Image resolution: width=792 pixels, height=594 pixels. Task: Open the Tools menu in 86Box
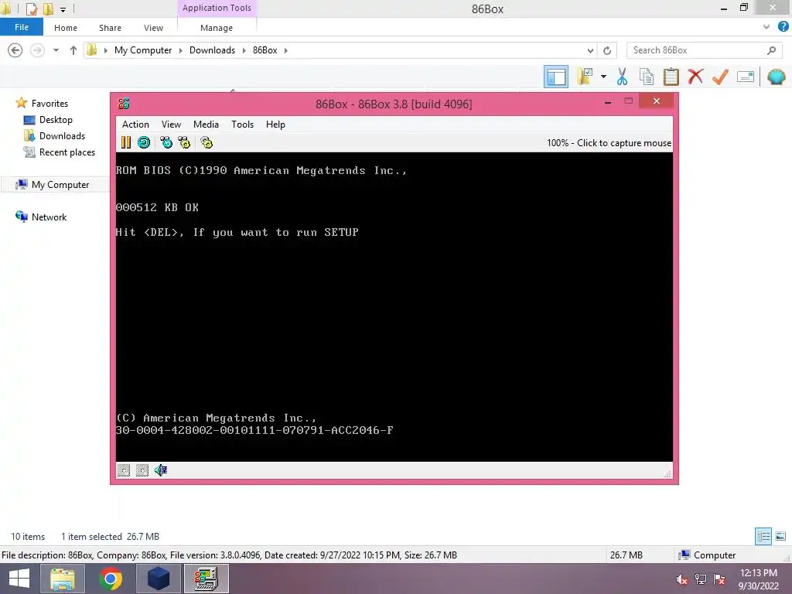coord(242,125)
